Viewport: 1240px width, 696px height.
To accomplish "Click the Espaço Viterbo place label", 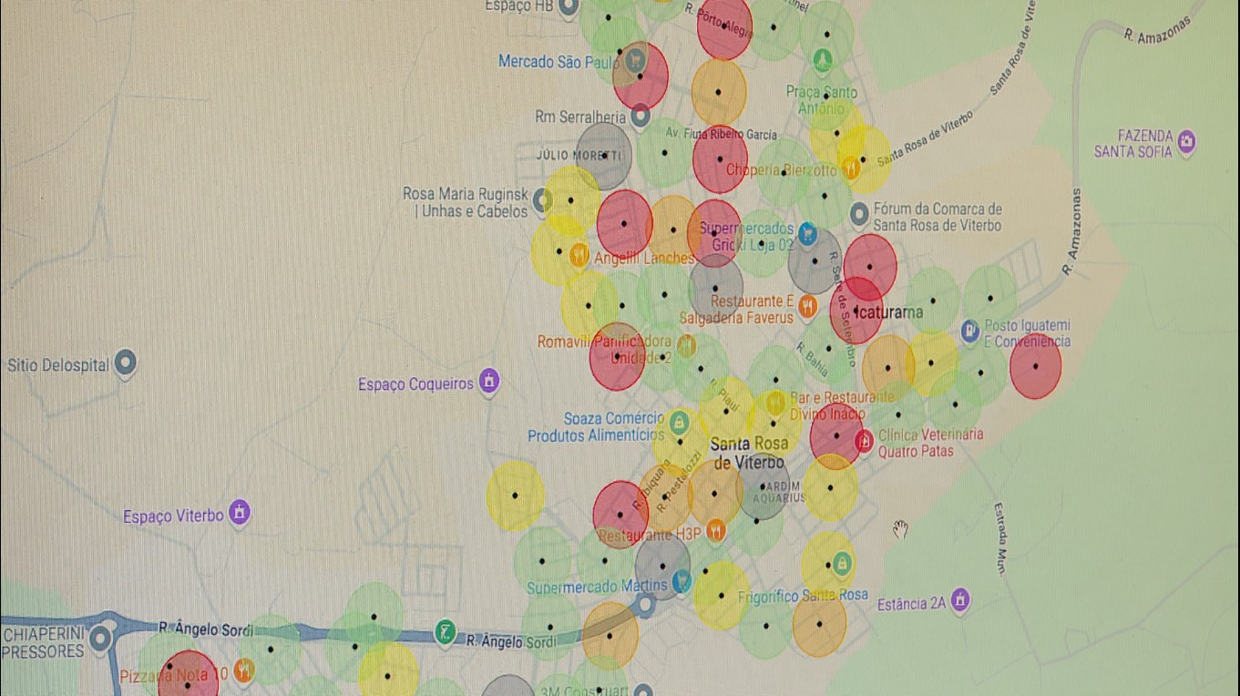I will click(173, 516).
